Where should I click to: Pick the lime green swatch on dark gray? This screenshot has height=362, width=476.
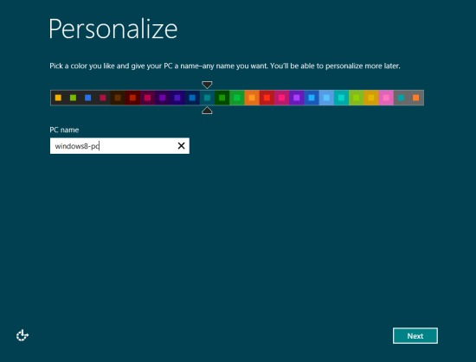pyautogui.click(x=73, y=98)
